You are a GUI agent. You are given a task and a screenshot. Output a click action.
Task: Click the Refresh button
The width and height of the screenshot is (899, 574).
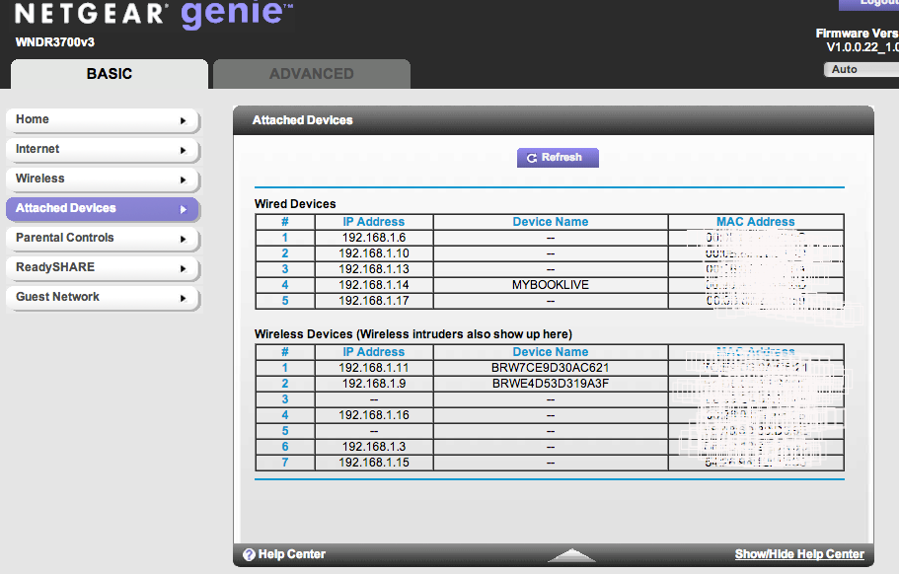[558, 158]
